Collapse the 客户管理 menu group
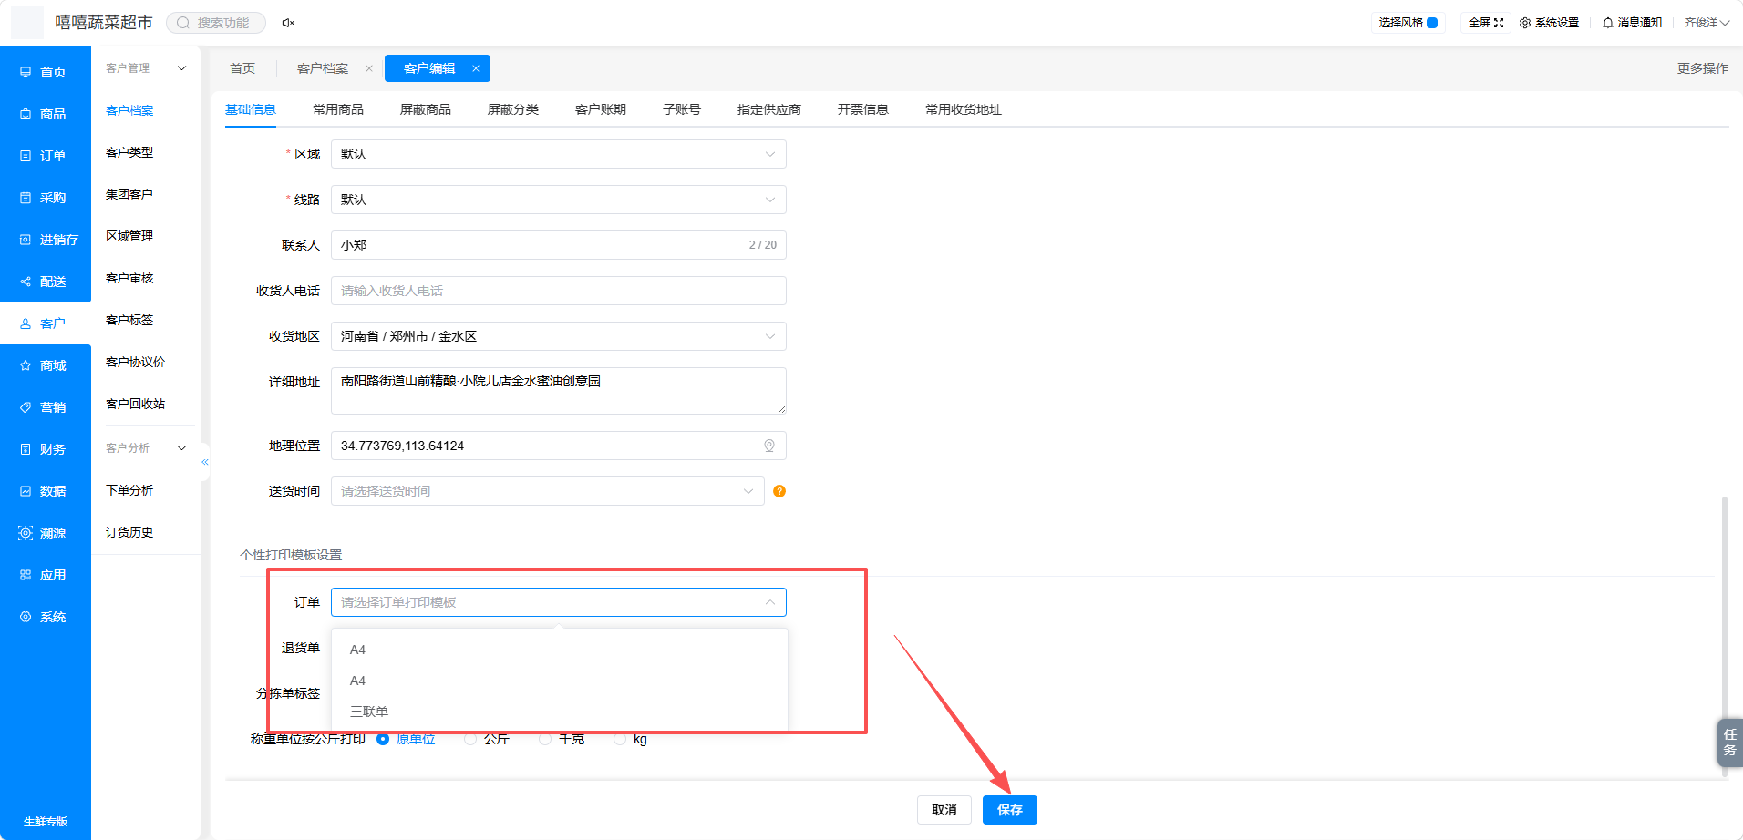This screenshot has height=840, width=1743. coord(146,68)
